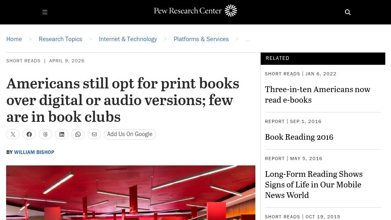Image resolution: width=391 pixels, height=220 pixels.
Task: Click REPORT | MAY 5, 2016 label
Action: [294, 158]
